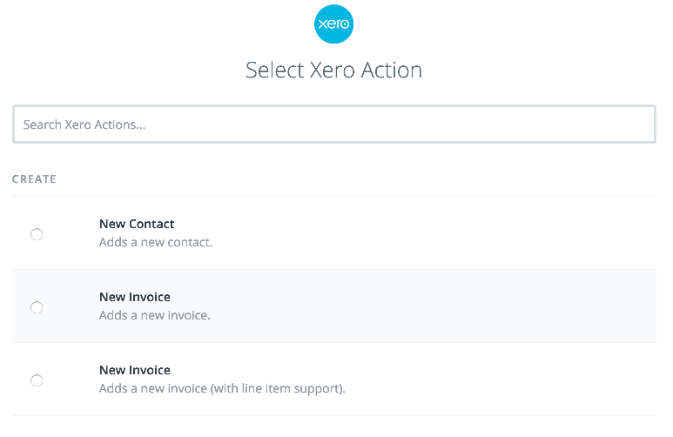Click the 'New Contact' action title
The width and height of the screenshot is (673, 437).
pyautogui.click(x=137, y=224)
